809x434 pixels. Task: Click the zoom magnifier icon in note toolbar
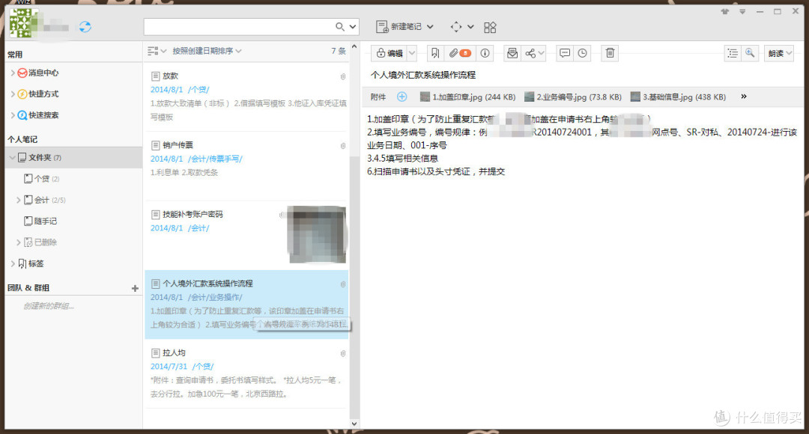(750, 53)
